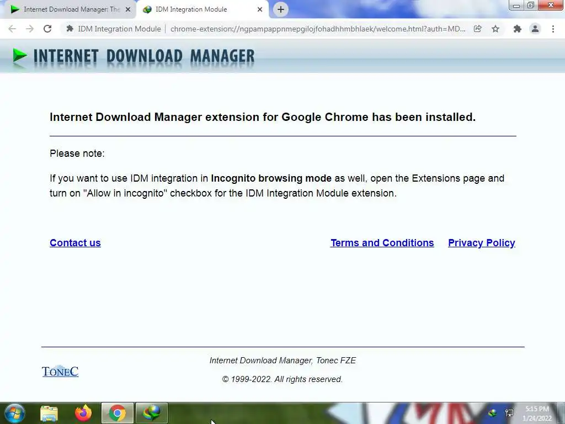This screenshot has width=565, height=424.
Task: Click the Tonec logo in footer
Action: [60, 372]
